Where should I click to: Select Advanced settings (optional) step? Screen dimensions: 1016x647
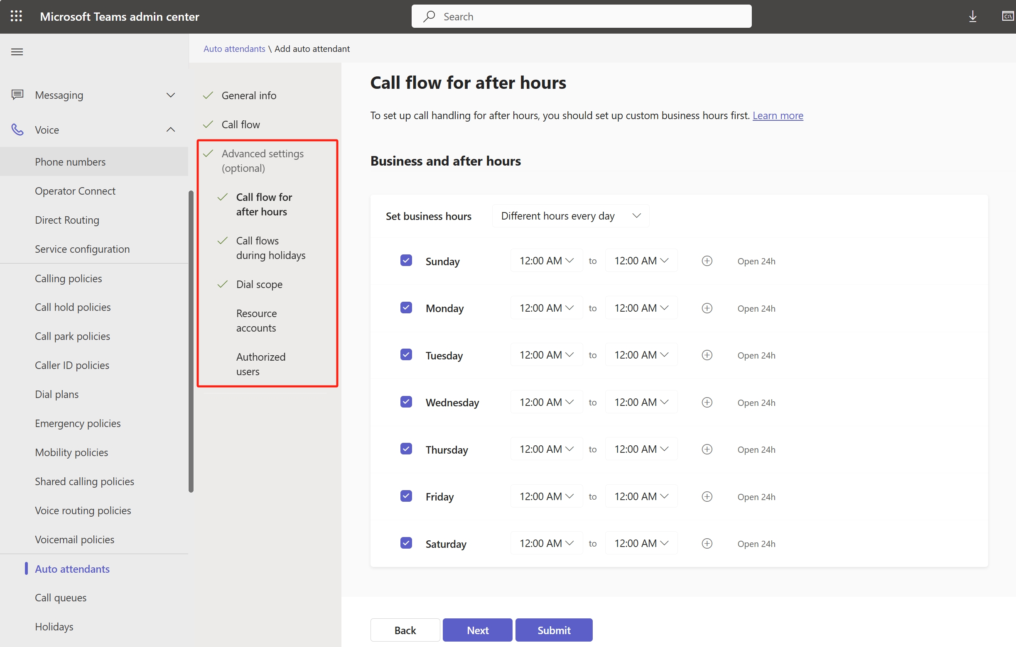(x=263, y=161)
